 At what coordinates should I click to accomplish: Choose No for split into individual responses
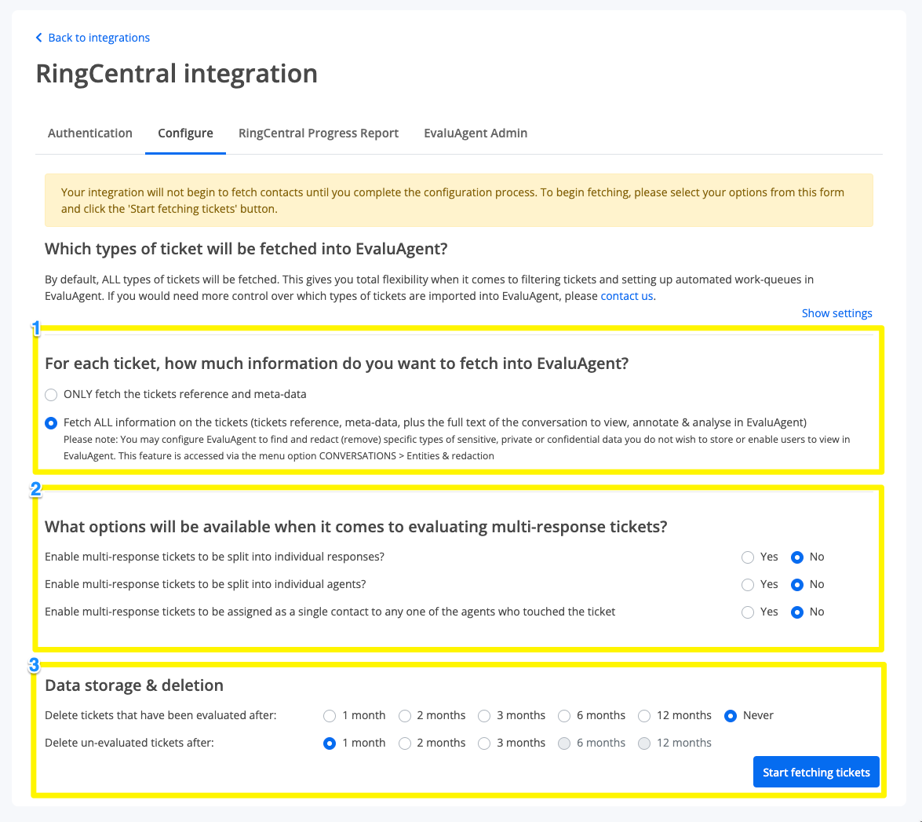click(x=796, y=557)
